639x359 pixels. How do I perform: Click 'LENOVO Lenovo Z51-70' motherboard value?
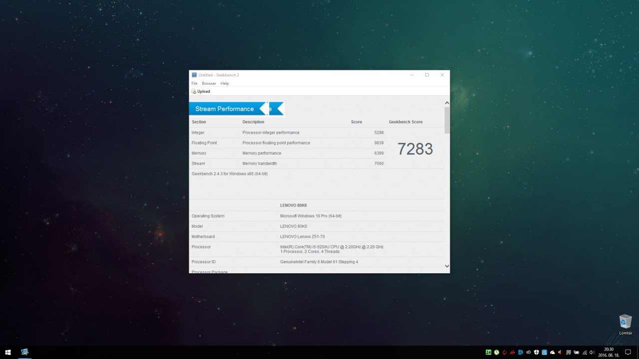303,236
